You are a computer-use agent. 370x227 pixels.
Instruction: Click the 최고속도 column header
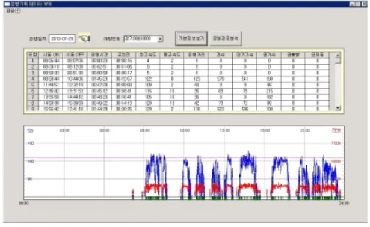pos(148,55)
